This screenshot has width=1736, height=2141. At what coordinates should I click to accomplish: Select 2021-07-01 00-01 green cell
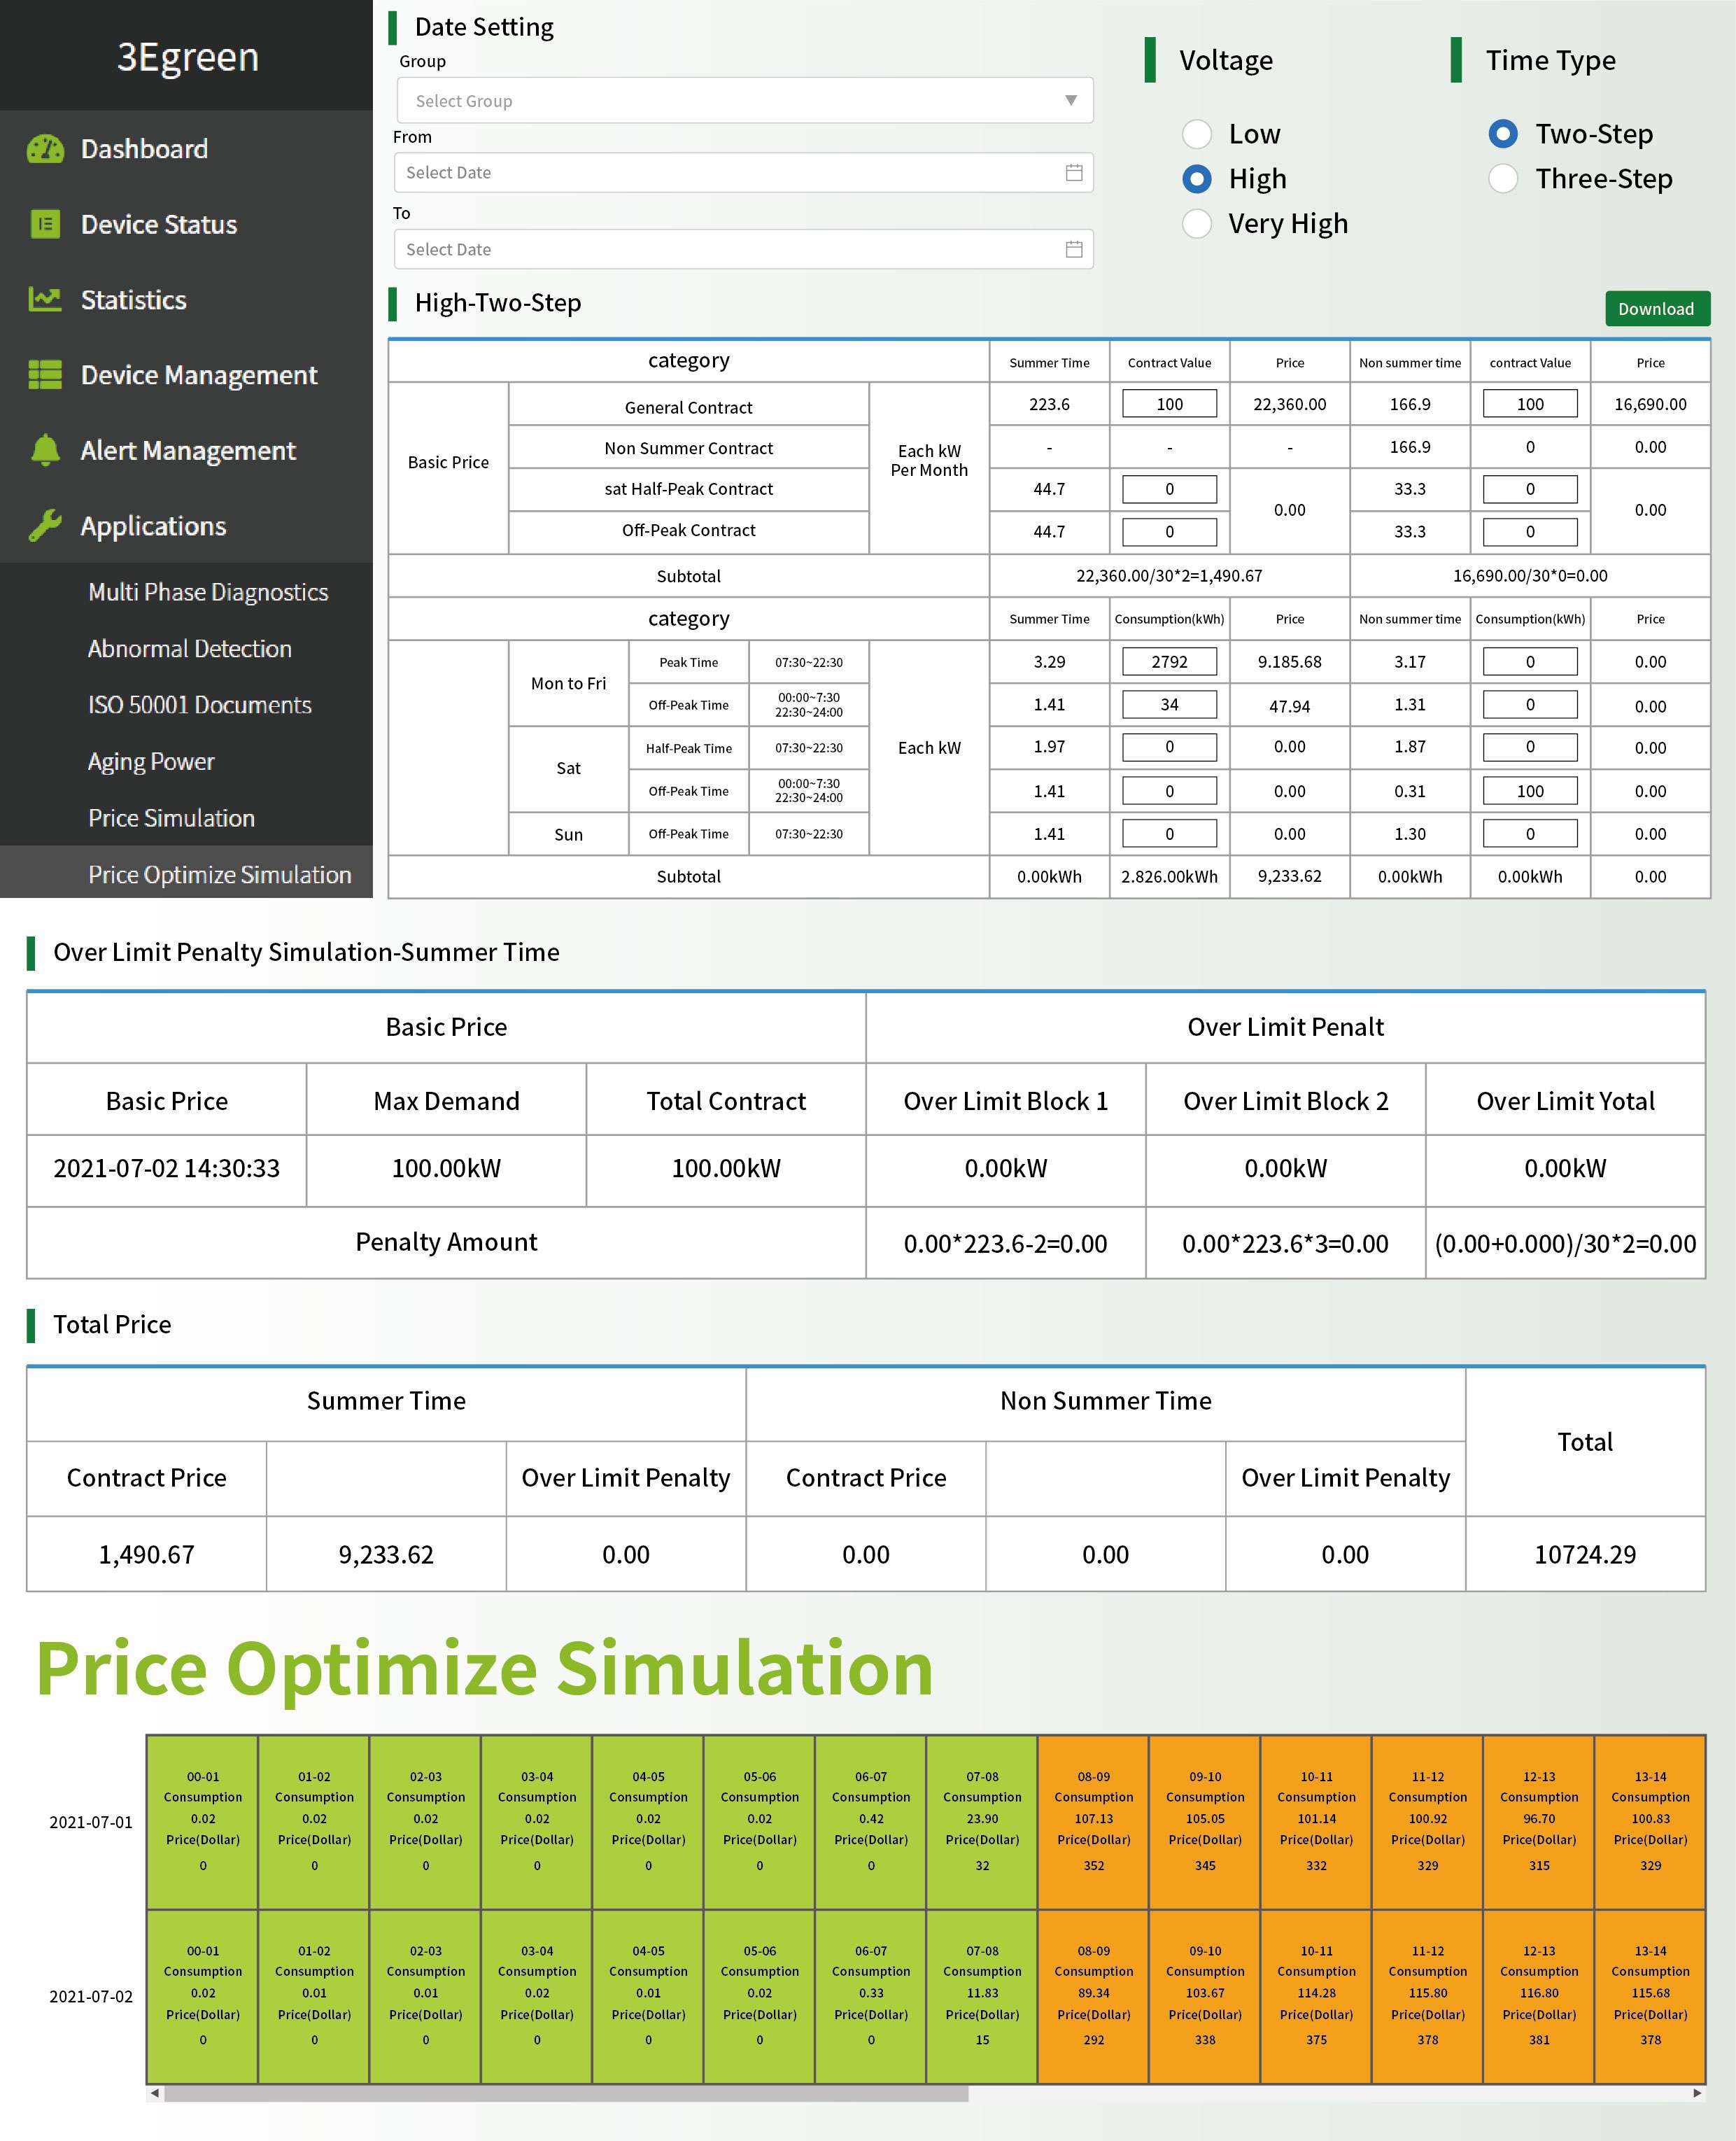coord(203,1822)
